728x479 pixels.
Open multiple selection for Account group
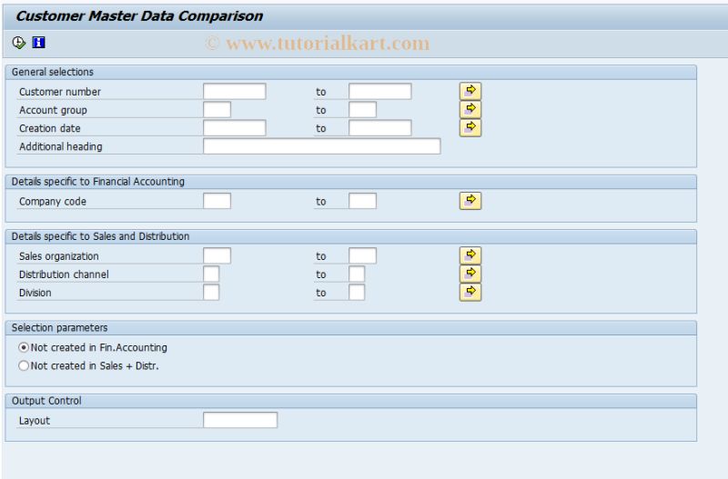pos(470,109)
